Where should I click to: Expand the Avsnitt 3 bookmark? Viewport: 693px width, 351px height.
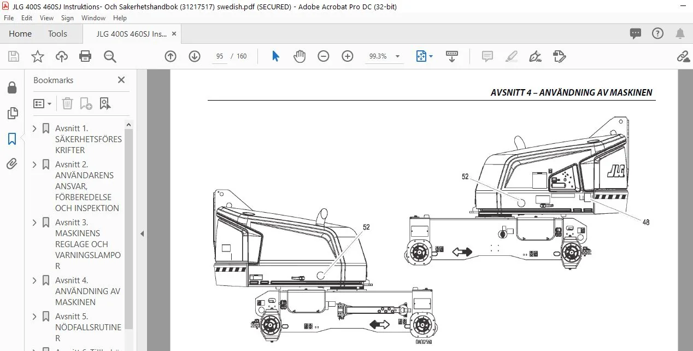coord(35,223)
